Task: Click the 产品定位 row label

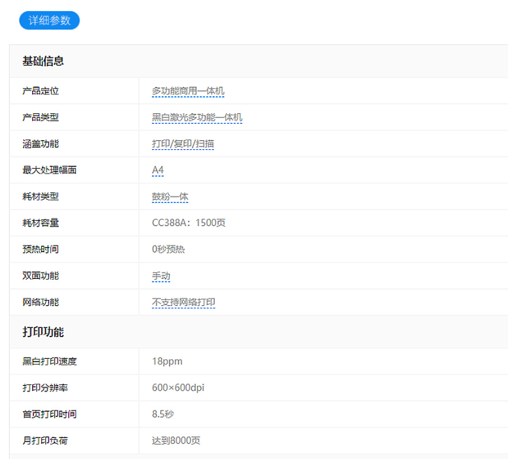Action: [x=41, y=91]
